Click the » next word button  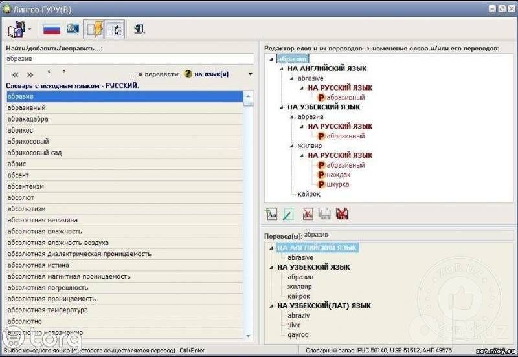tap(30, 74)
